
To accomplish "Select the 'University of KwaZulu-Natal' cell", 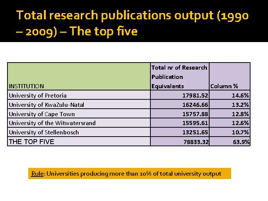I will coord(79,104).
